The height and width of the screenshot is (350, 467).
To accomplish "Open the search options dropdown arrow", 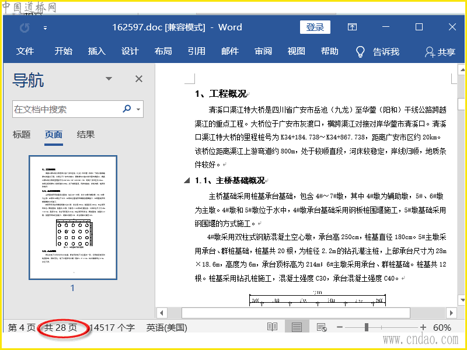I will [138, 109].
